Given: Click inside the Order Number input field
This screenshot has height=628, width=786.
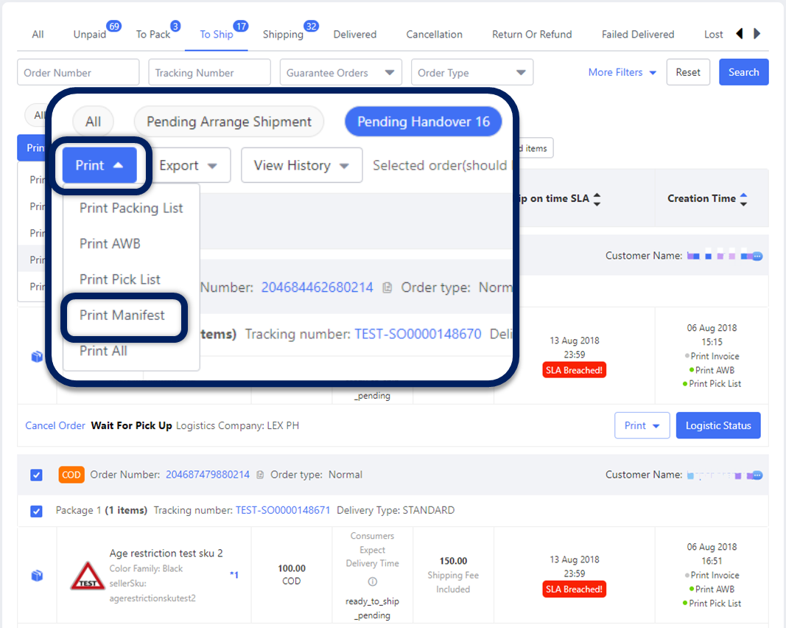Looking at the screenshot, I should click(x=77, y=72).
